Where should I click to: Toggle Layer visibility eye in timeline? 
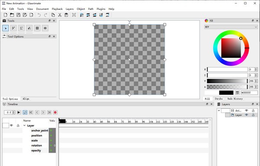[11, 125]
